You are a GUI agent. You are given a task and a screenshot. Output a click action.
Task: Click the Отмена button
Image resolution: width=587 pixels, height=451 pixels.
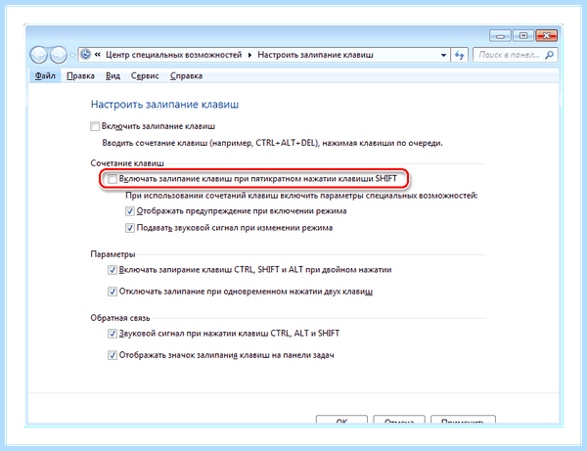click(x=399, y=420)
